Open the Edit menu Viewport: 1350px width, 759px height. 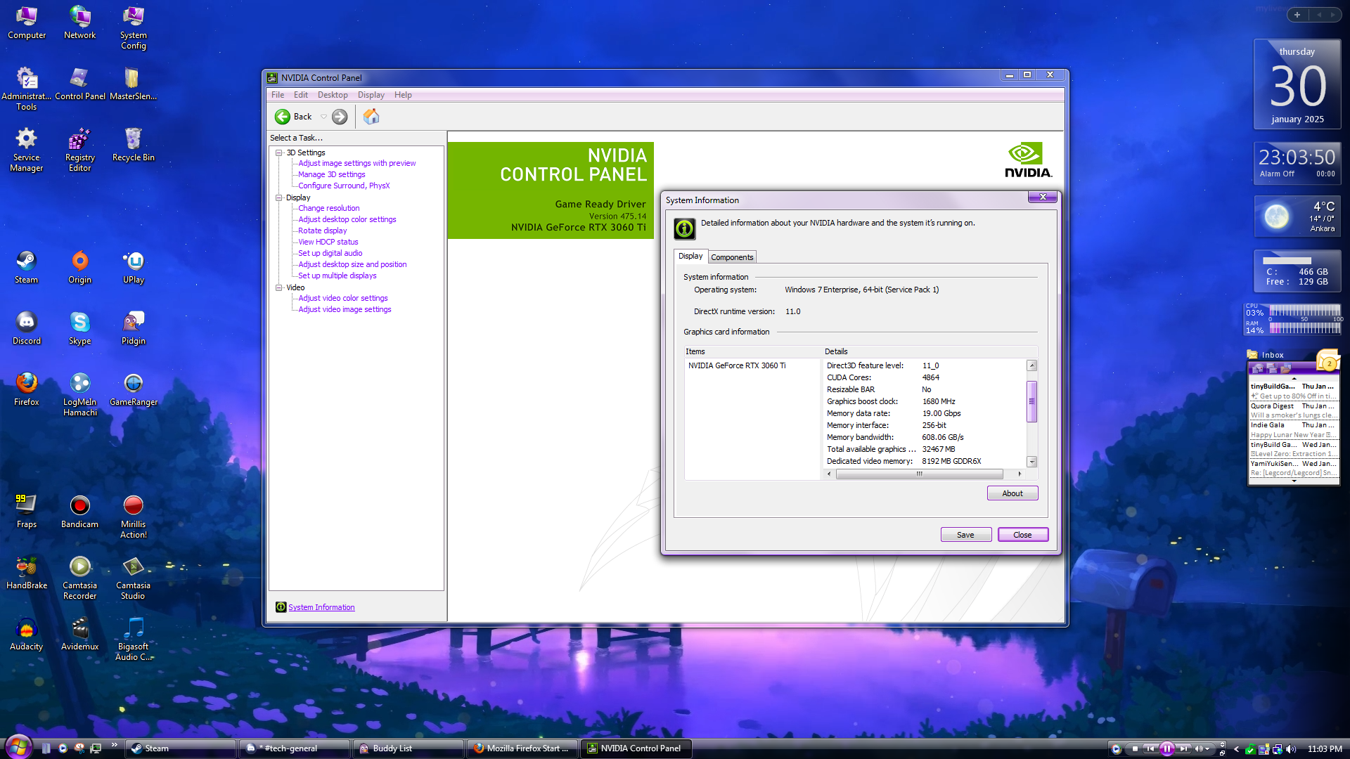coord(301,95)
